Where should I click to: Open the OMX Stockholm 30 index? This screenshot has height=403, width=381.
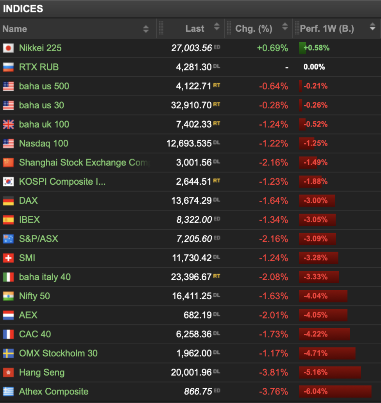tap(58, 353)
